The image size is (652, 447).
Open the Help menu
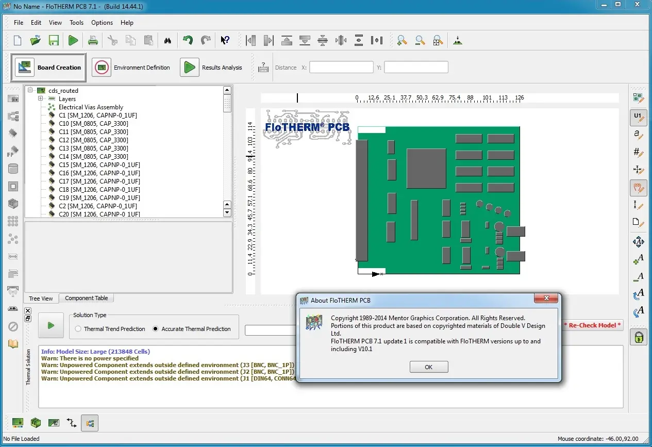tap(127, 23)
